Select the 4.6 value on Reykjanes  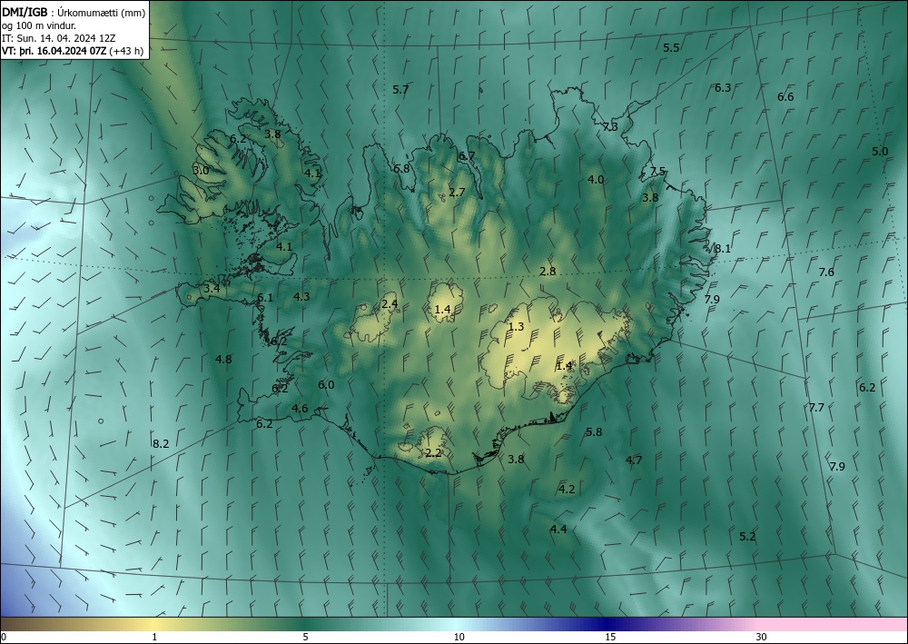(x=300, y=409)
